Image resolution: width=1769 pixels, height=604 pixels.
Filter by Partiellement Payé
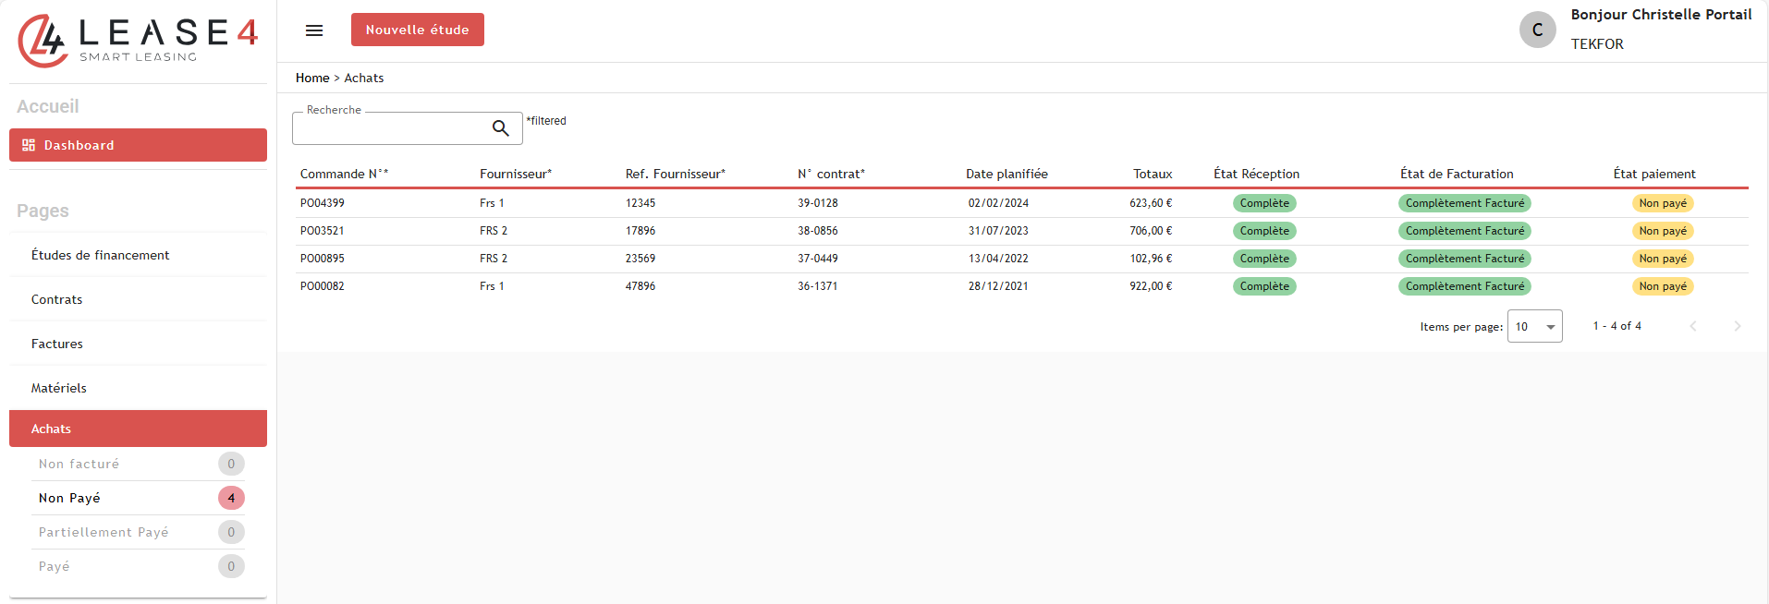[x=104, y=532]
